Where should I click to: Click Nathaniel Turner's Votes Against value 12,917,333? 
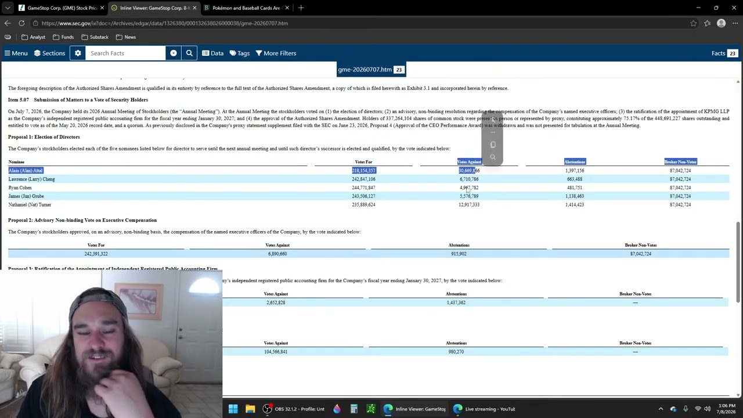point(469,205)
